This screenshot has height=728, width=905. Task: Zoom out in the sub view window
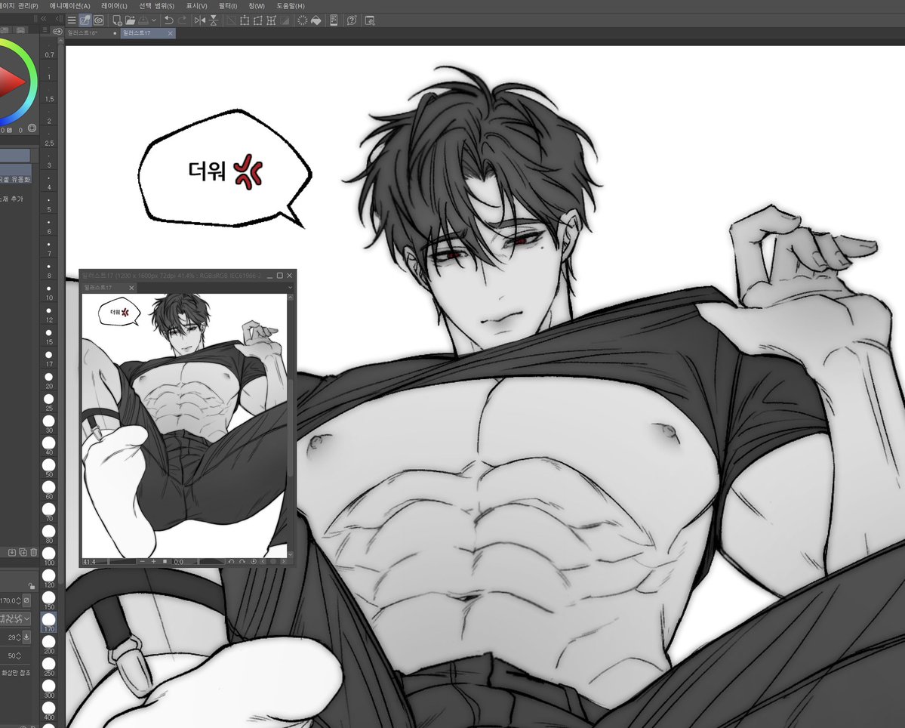coord(143,561)
